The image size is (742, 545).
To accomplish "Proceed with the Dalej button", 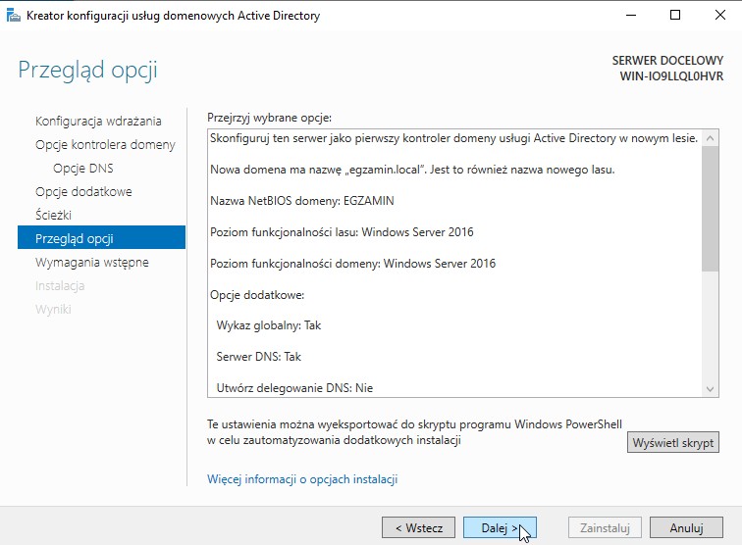I will pos(499,527).
